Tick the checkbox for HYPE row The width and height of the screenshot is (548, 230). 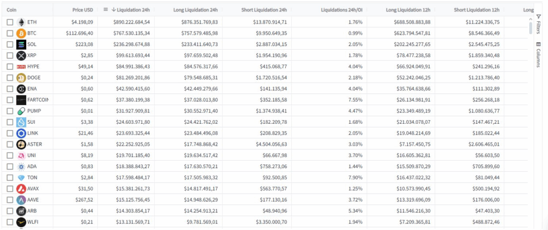(x=10, y=67)
